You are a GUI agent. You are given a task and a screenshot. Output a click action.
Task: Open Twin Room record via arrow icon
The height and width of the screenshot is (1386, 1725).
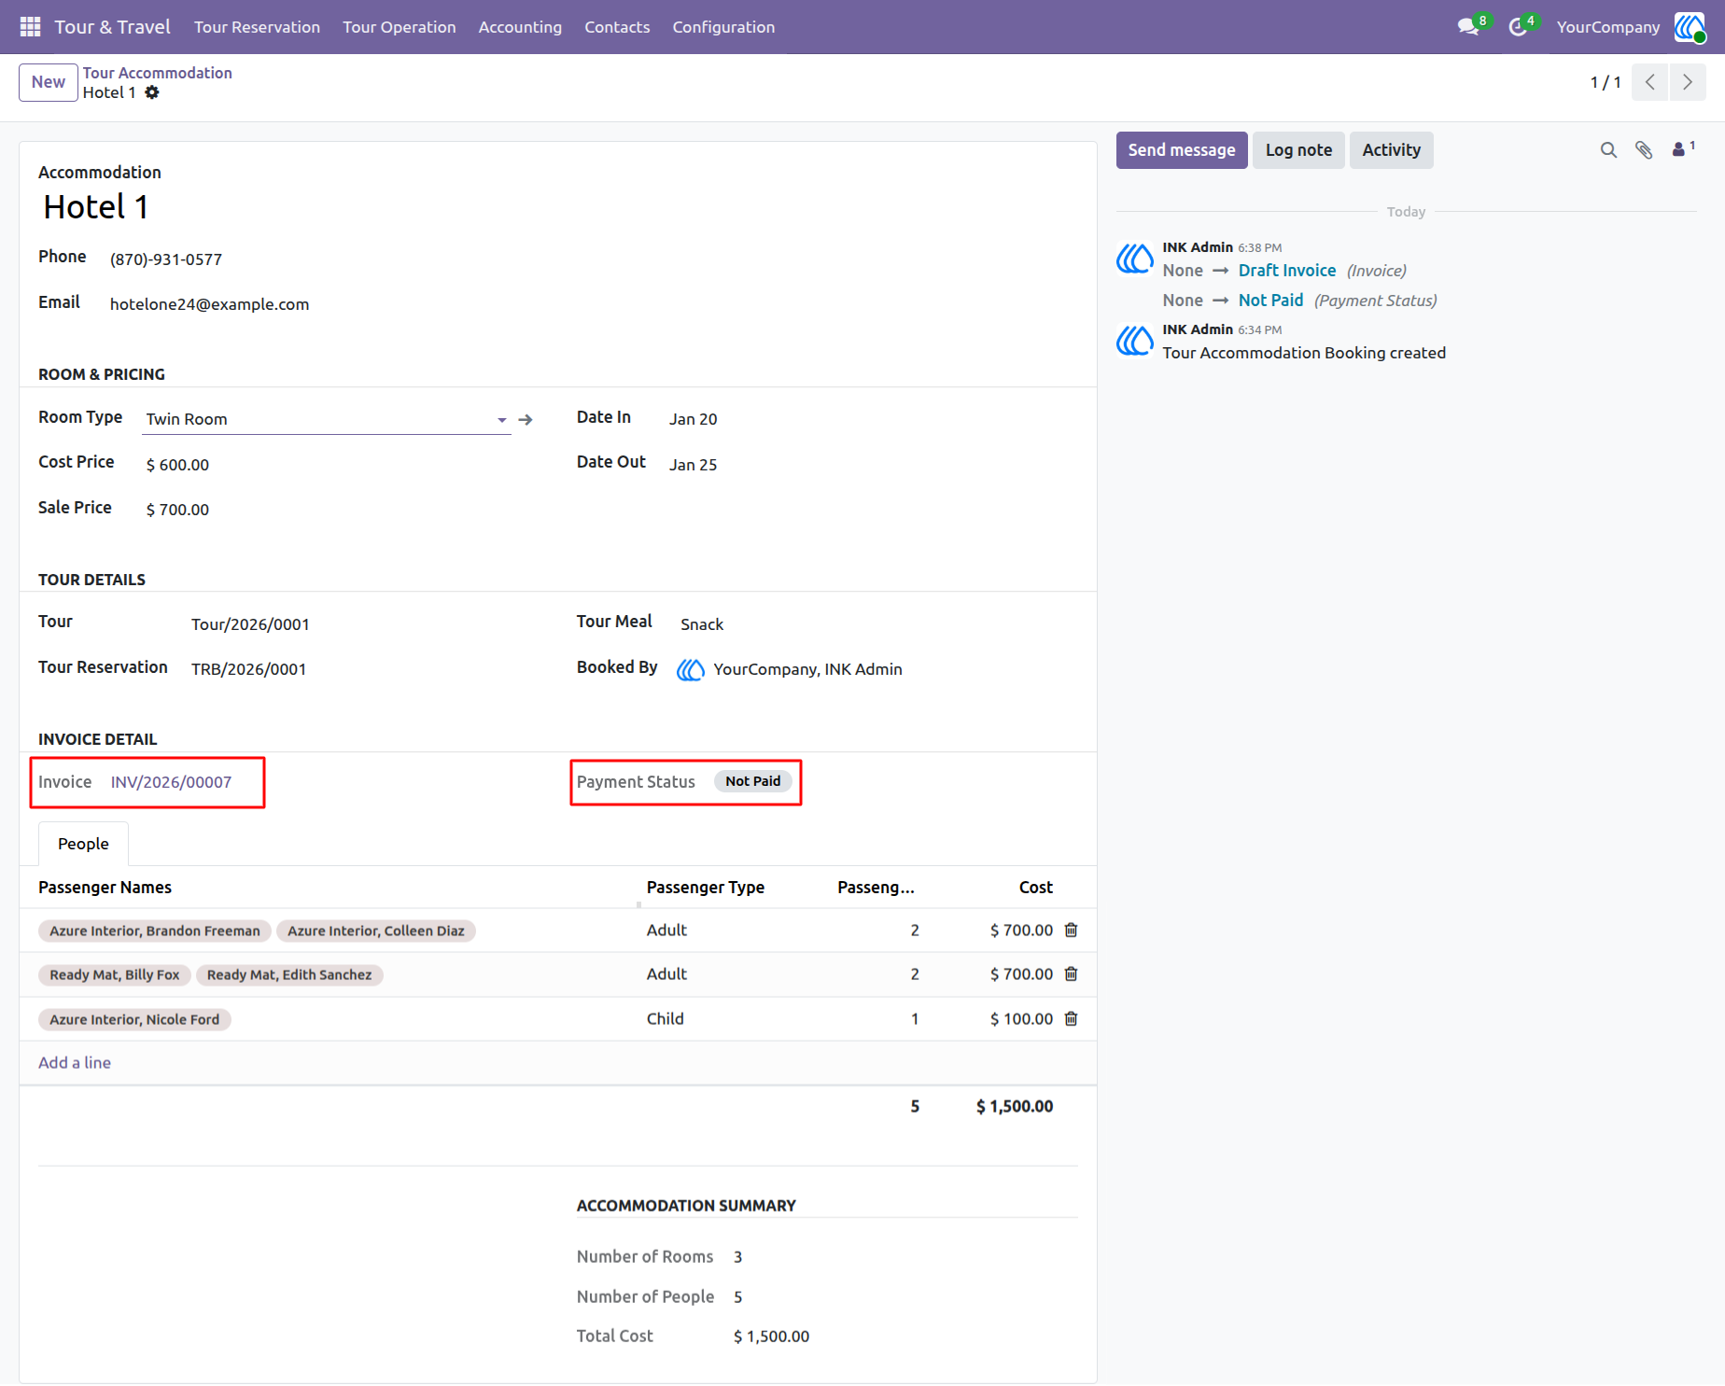[x=526, y=420]
